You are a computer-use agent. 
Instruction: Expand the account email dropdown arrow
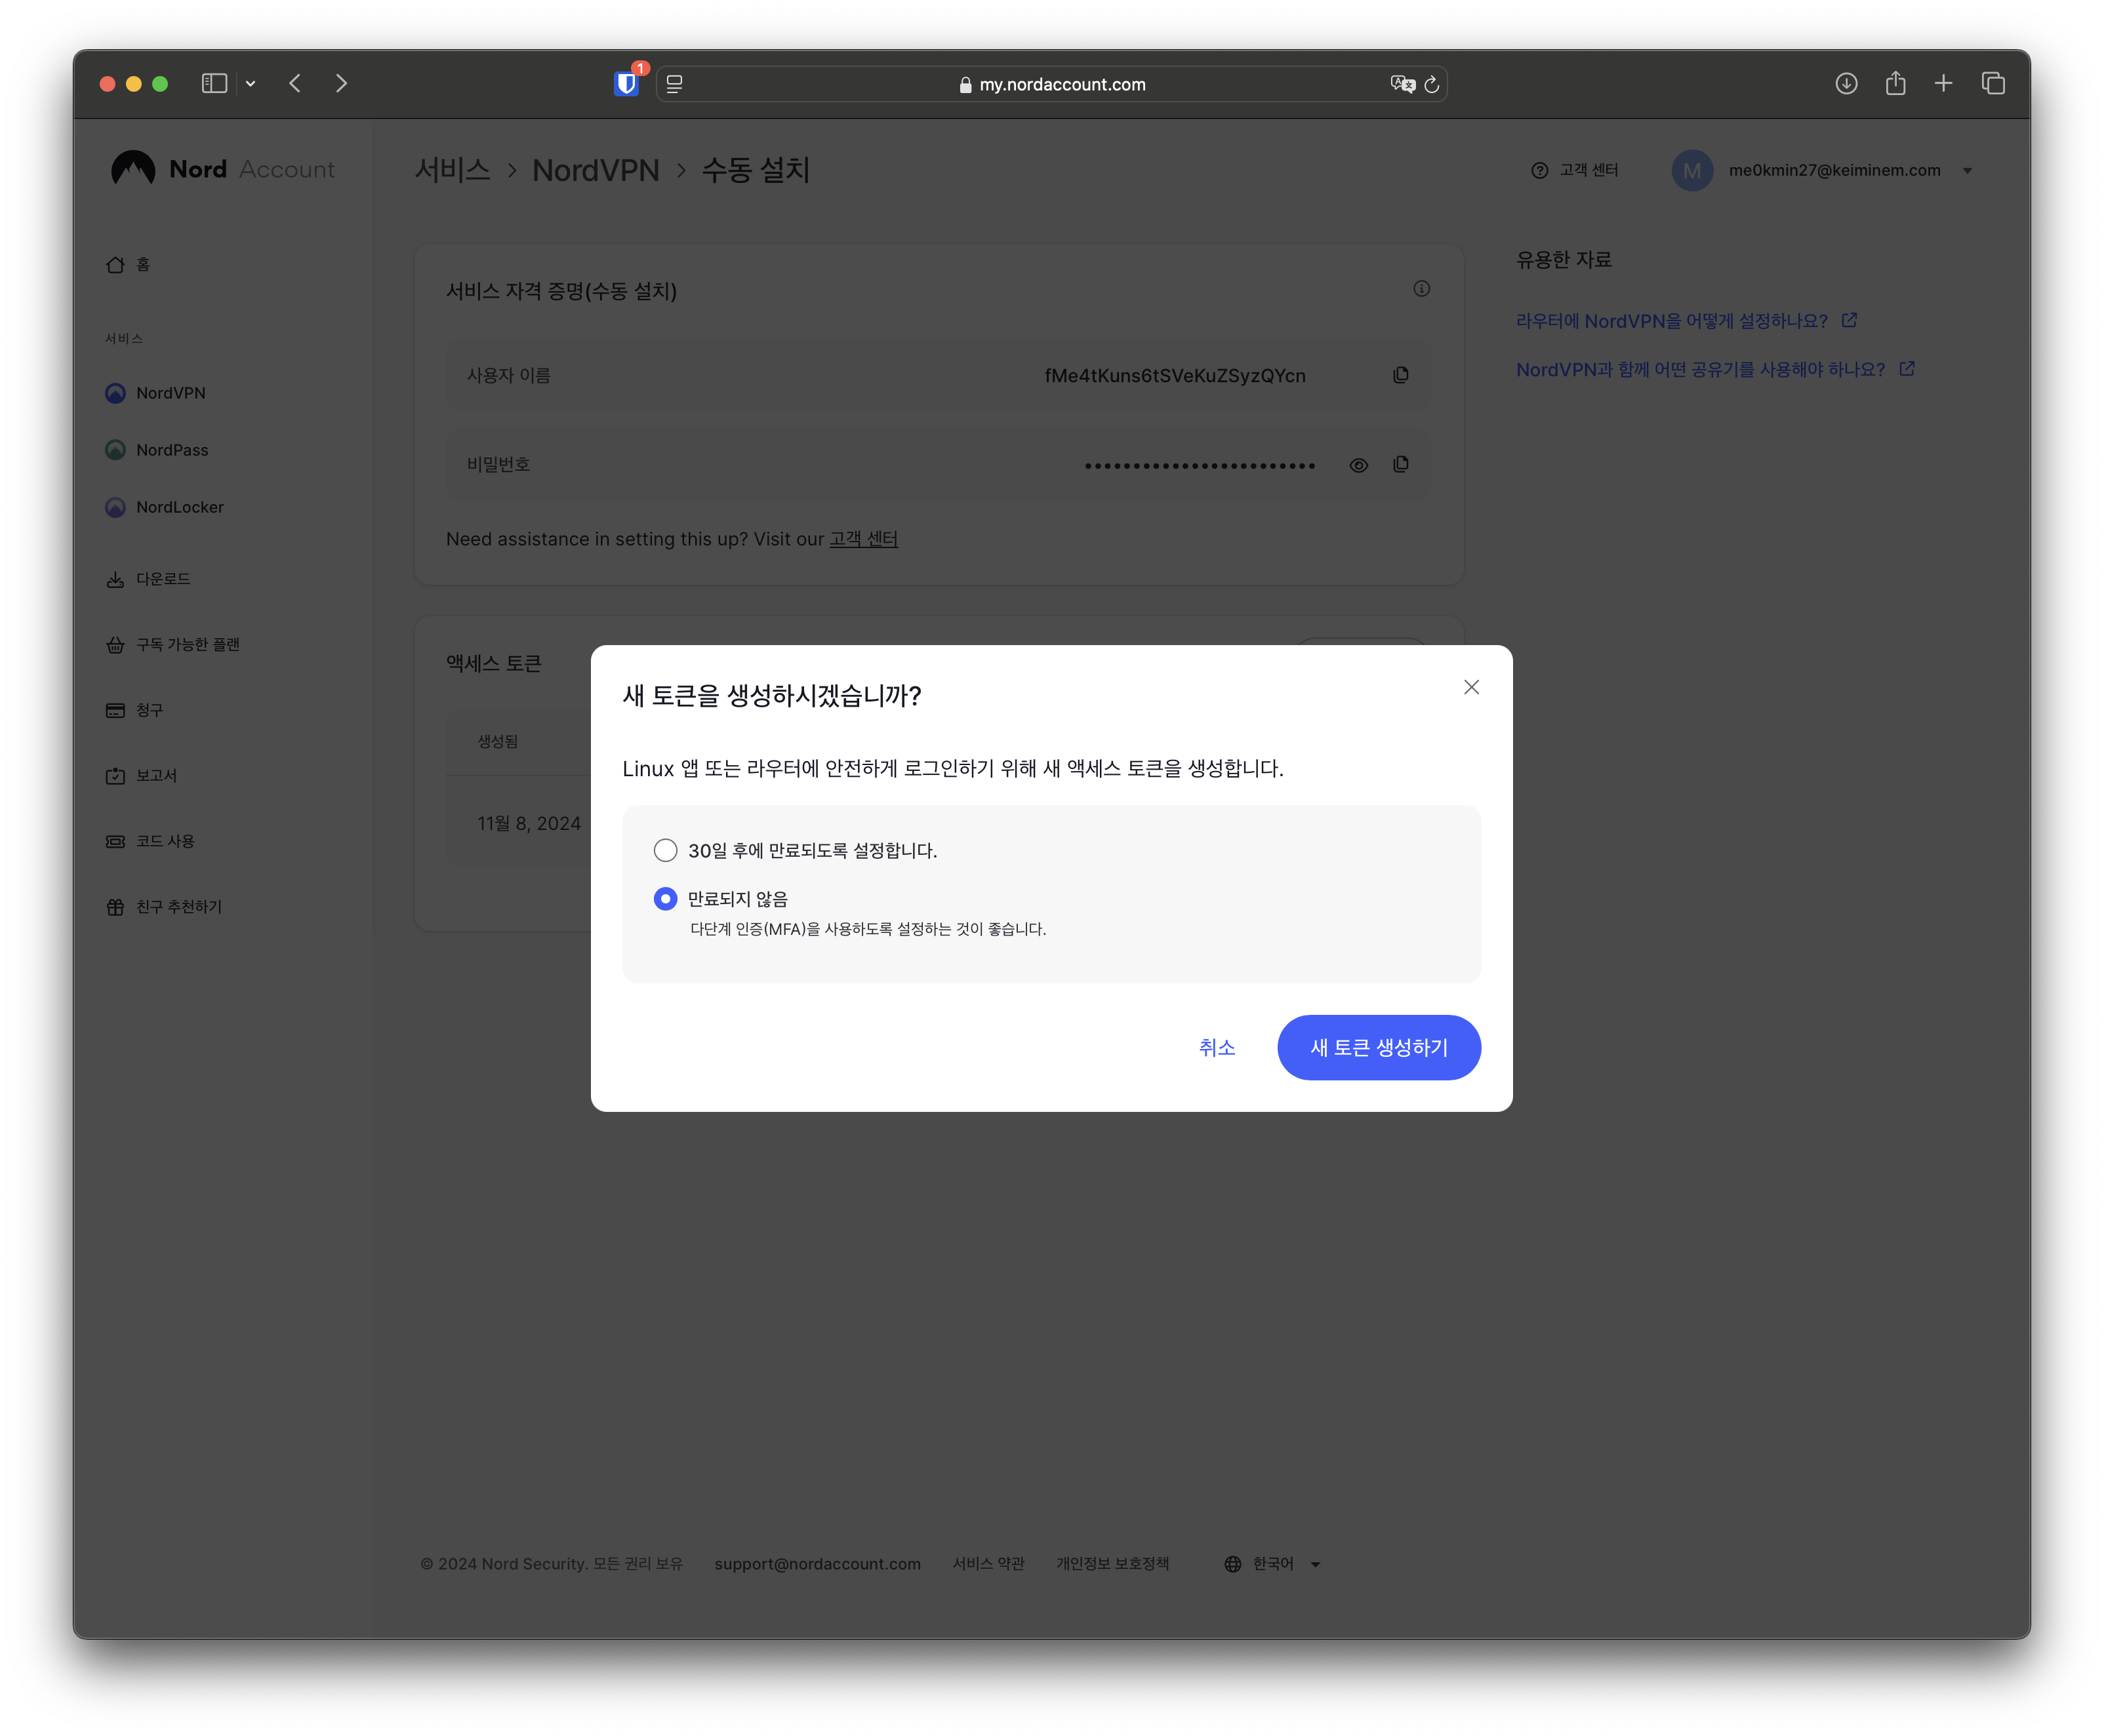[1967, 171]
